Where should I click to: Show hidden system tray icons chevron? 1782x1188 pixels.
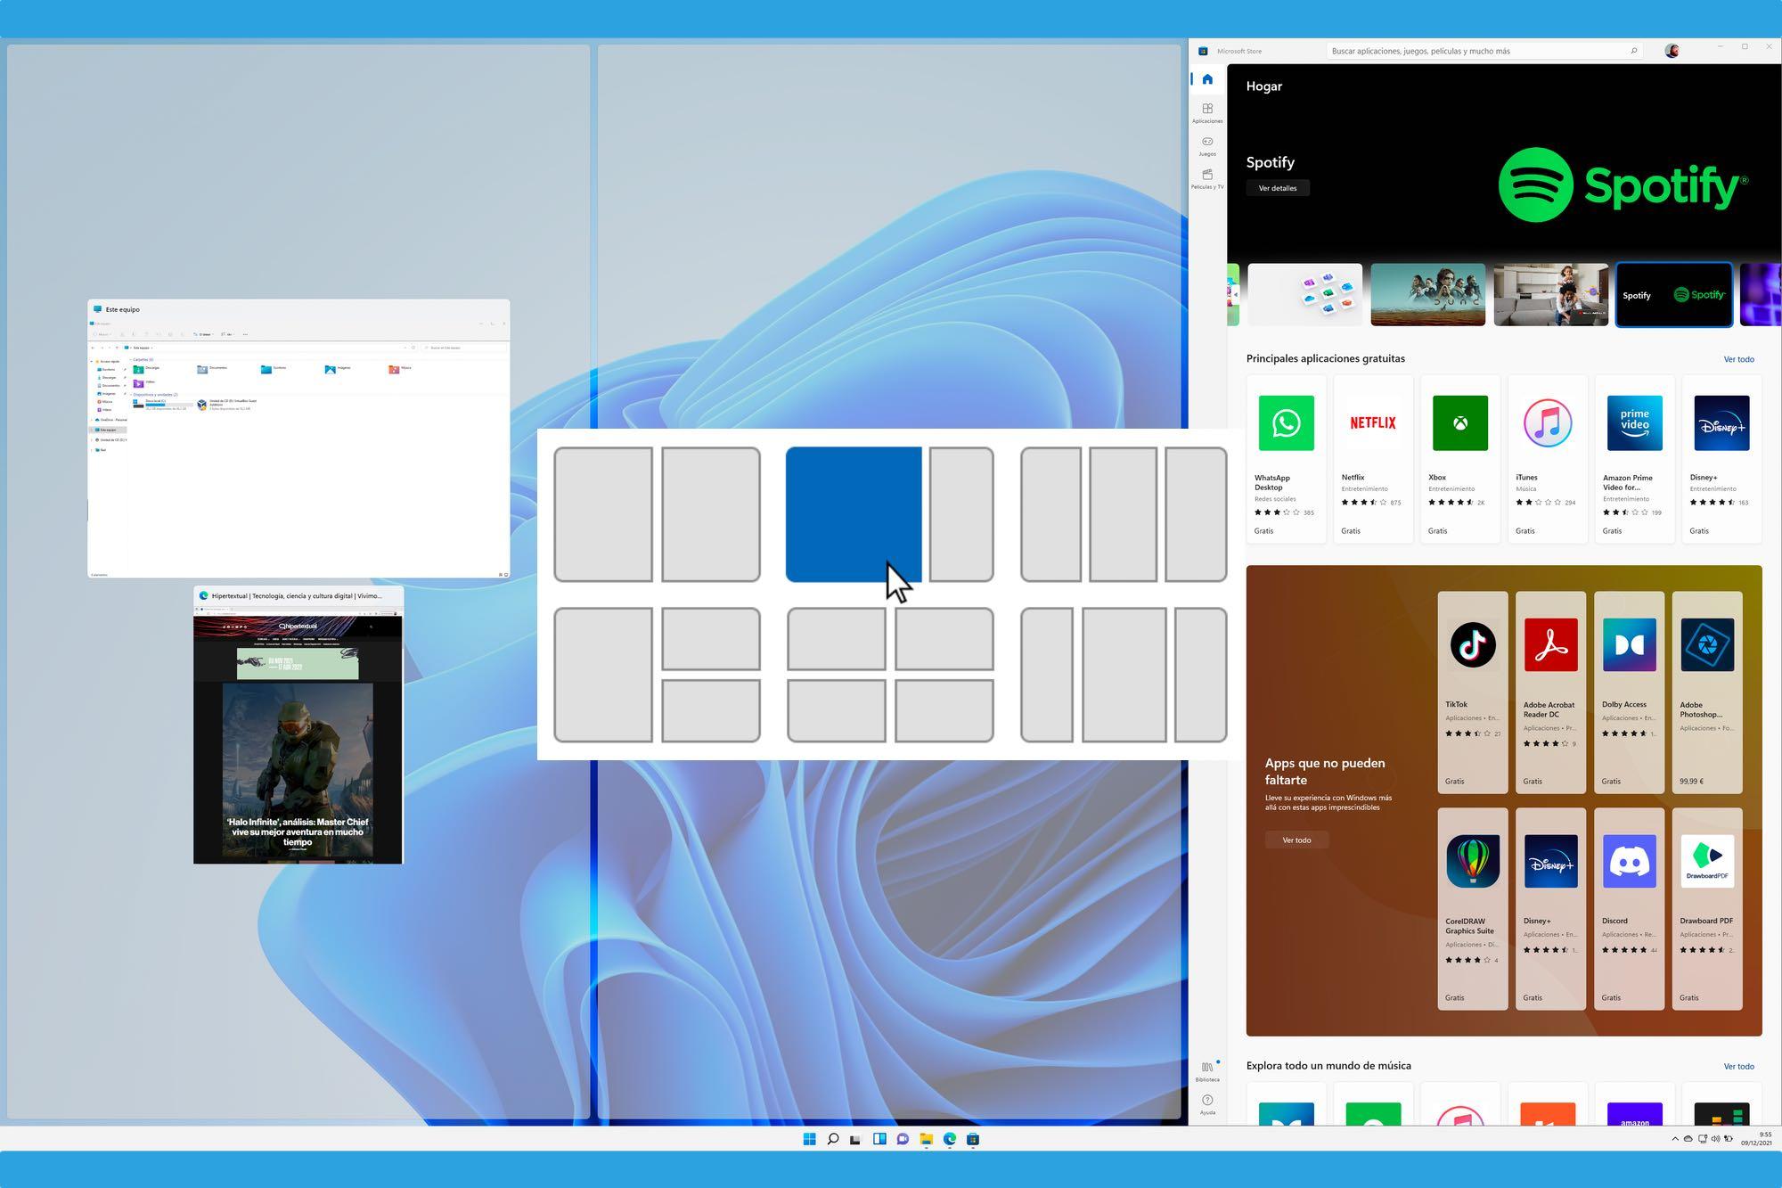click(1674, 1139)
